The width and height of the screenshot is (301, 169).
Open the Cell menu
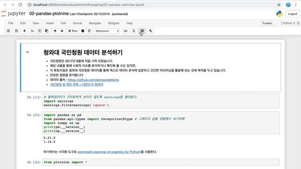(63, 23)
